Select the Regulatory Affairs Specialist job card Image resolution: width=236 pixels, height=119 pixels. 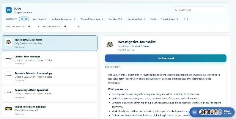coord(50,93)
